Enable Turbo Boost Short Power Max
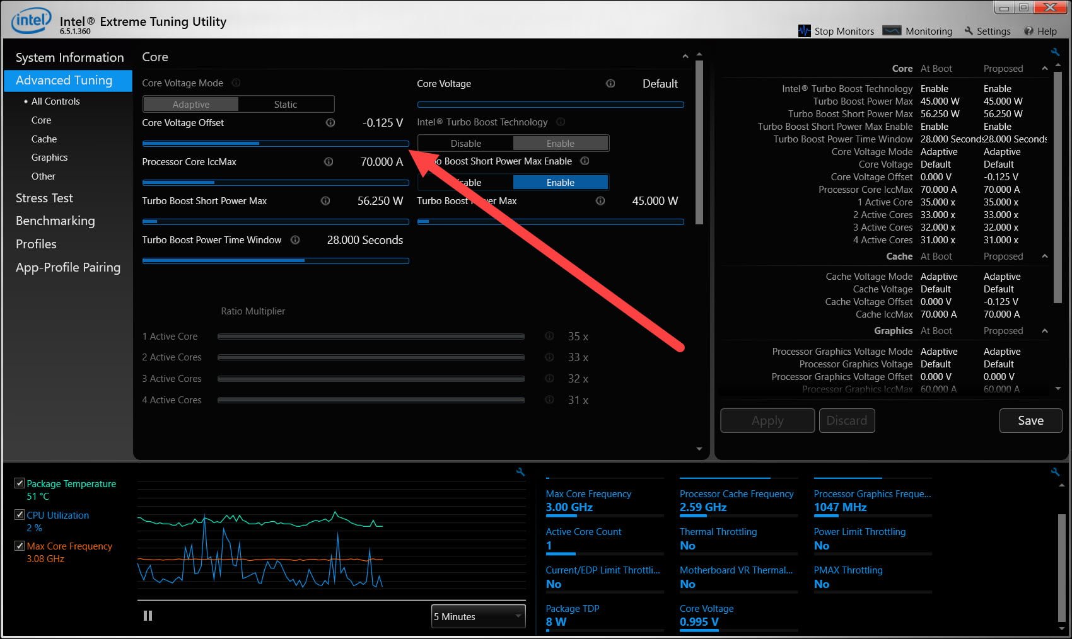Image resolution: width=1072 pixels, height=639 pixels. point(561,182)
